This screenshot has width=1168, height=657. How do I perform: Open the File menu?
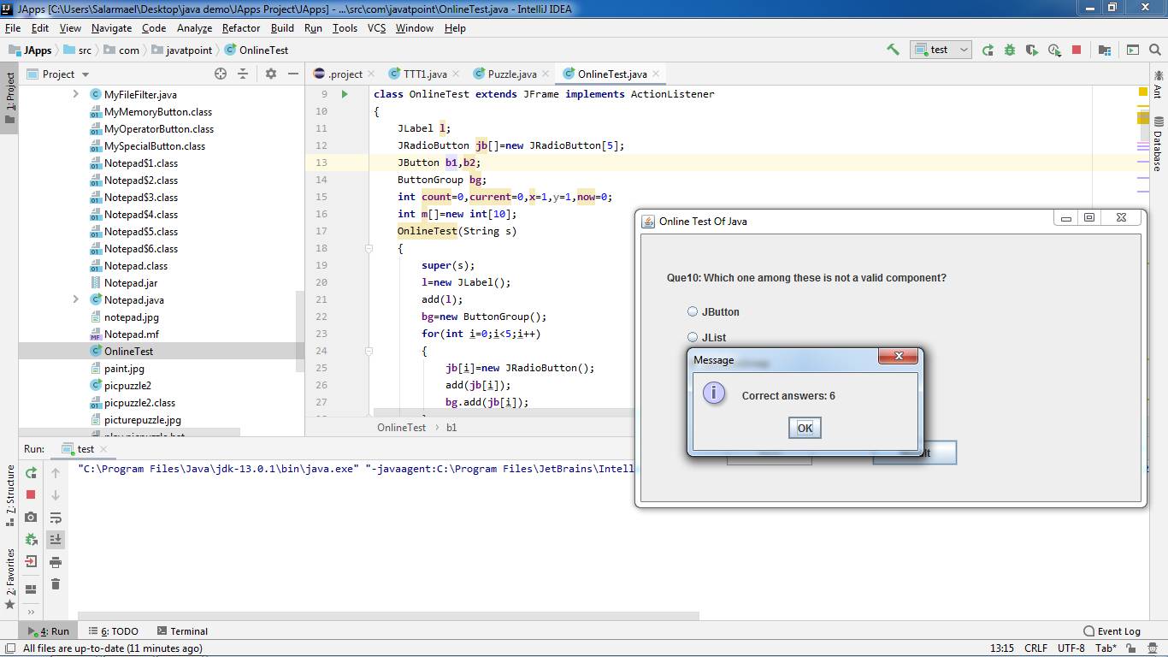tap(13, 27)
